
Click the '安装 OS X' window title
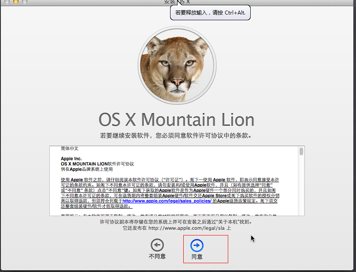point(177,2)
